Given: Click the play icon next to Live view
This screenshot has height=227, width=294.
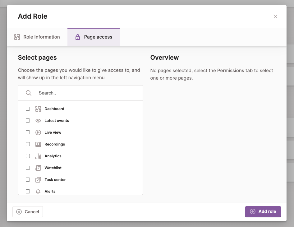Looking at the screenshot, I should point(38,132).
